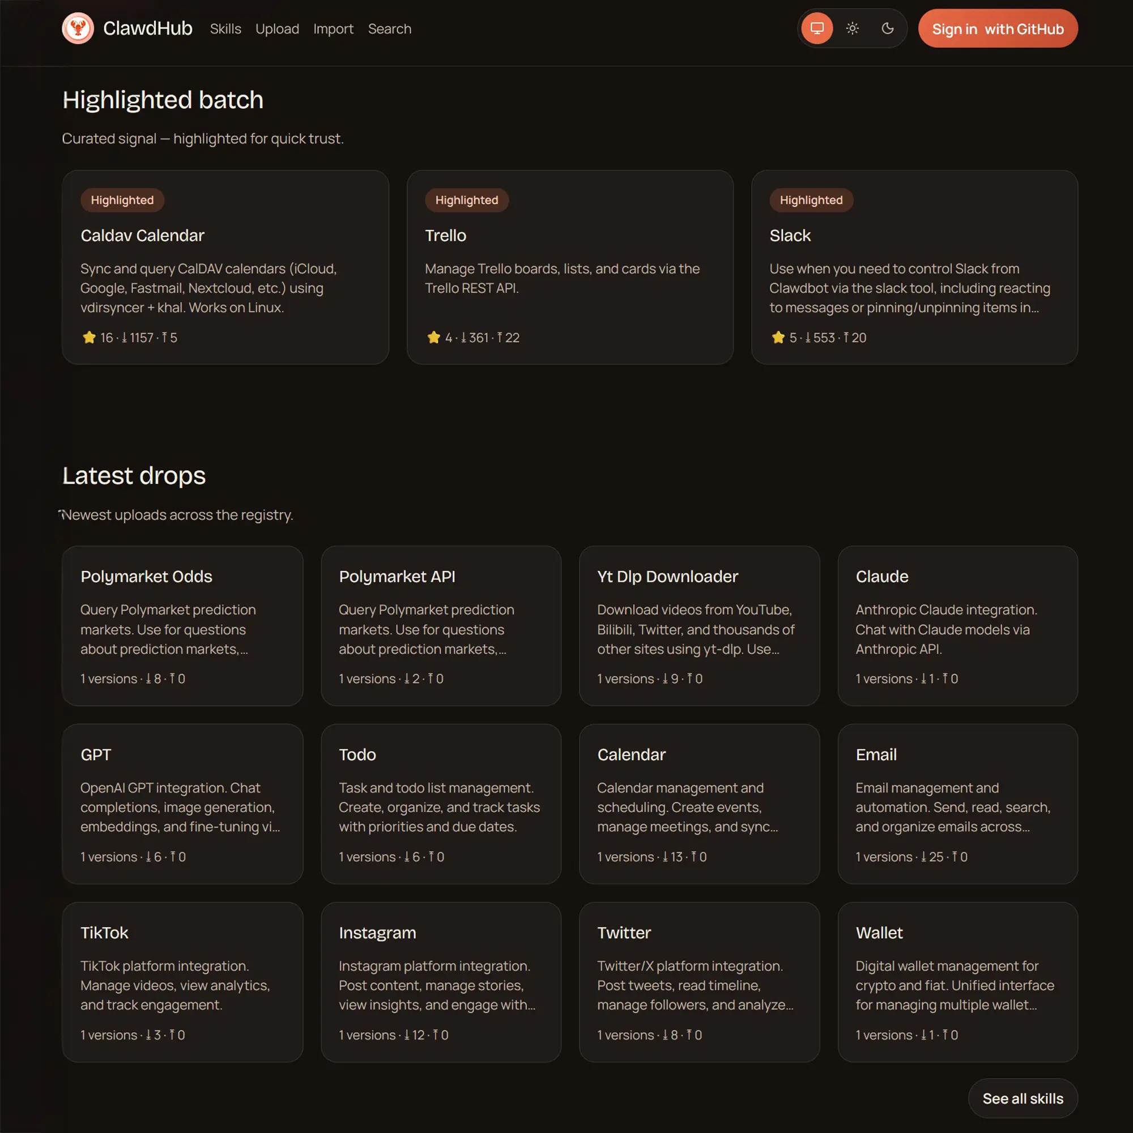Click star icon on Slack card
The width and height of the screenshot is (1133, 1133).
pyautogui.click(x=778, y=337)
